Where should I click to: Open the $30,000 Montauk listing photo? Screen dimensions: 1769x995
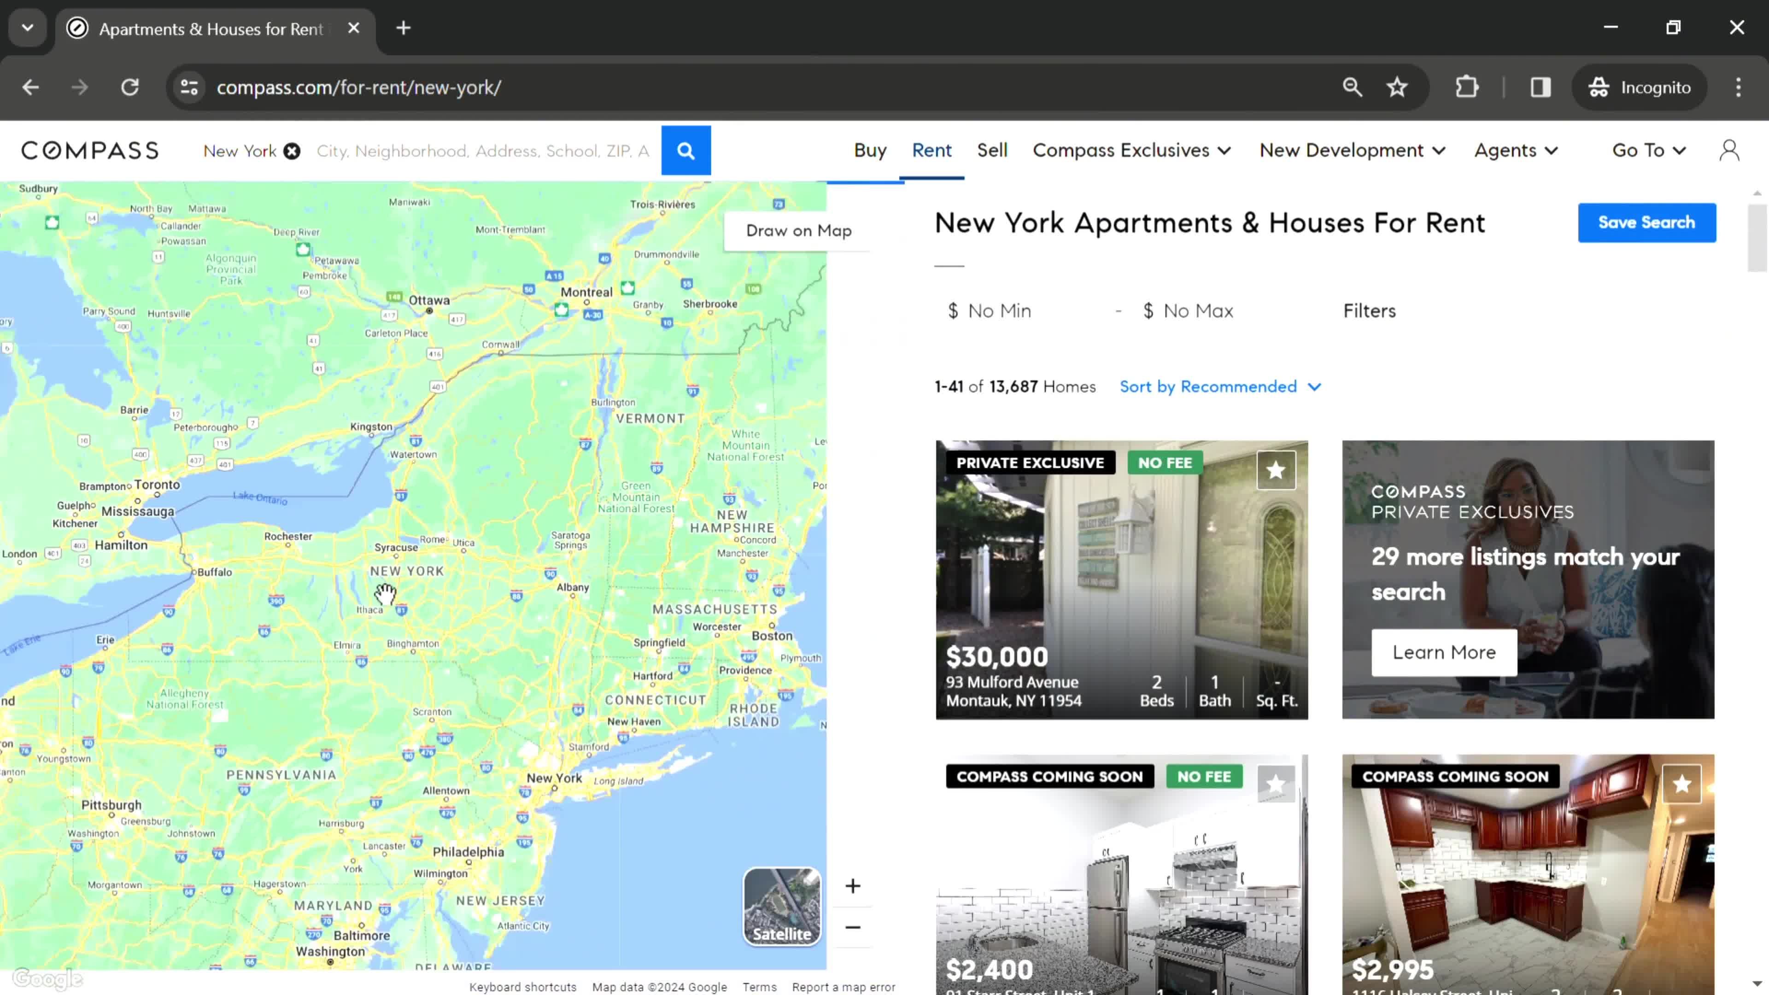pyautogui.click(x=1121, y=580)
